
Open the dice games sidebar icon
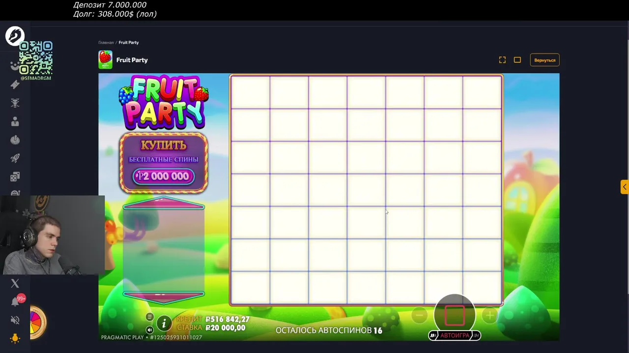(x=15, y=176)
